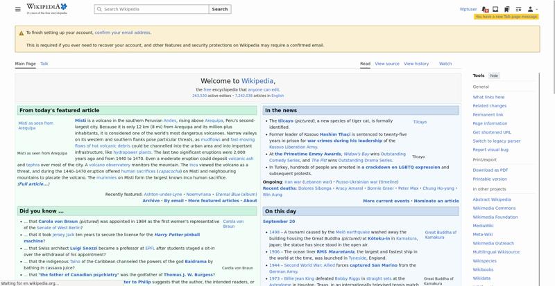Open Page information
The height and width of the screenshot is (286, 555).
point(490,123)
